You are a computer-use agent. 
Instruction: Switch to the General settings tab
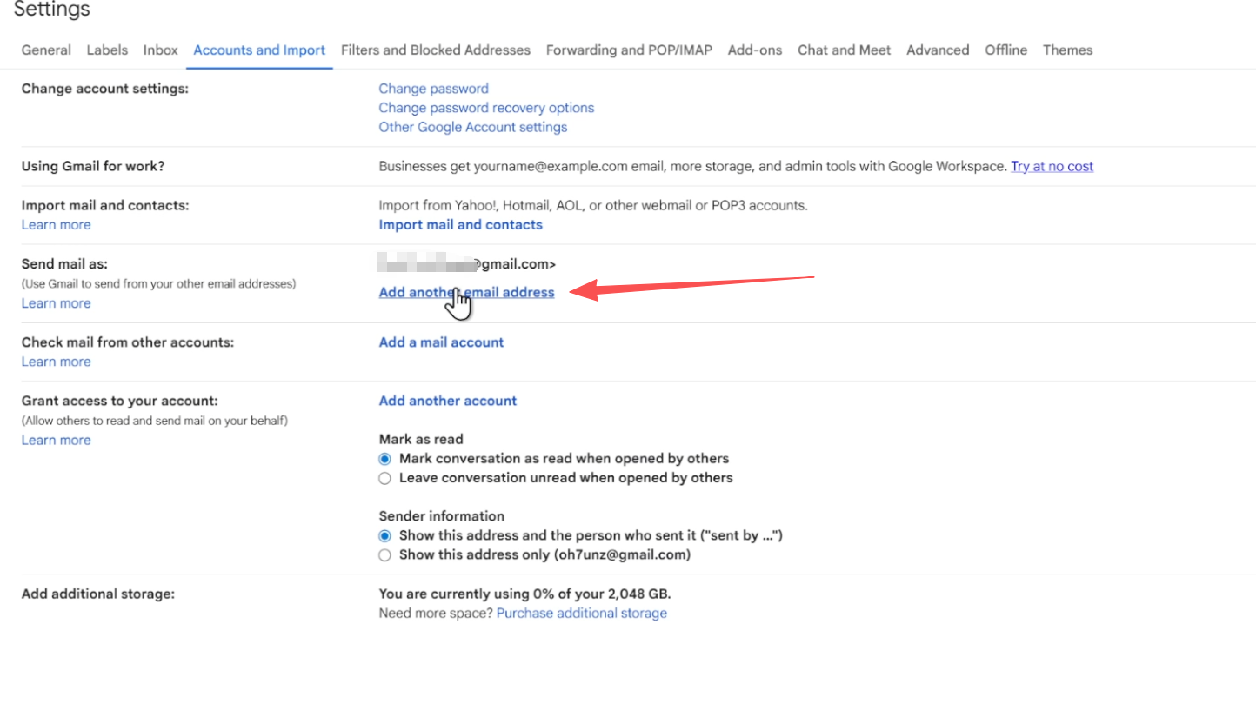tap(46, 50)
